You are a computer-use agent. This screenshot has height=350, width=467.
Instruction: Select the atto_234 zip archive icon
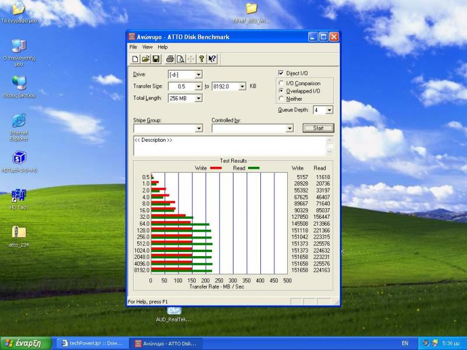pyautogui.click(x=19, y=237)
